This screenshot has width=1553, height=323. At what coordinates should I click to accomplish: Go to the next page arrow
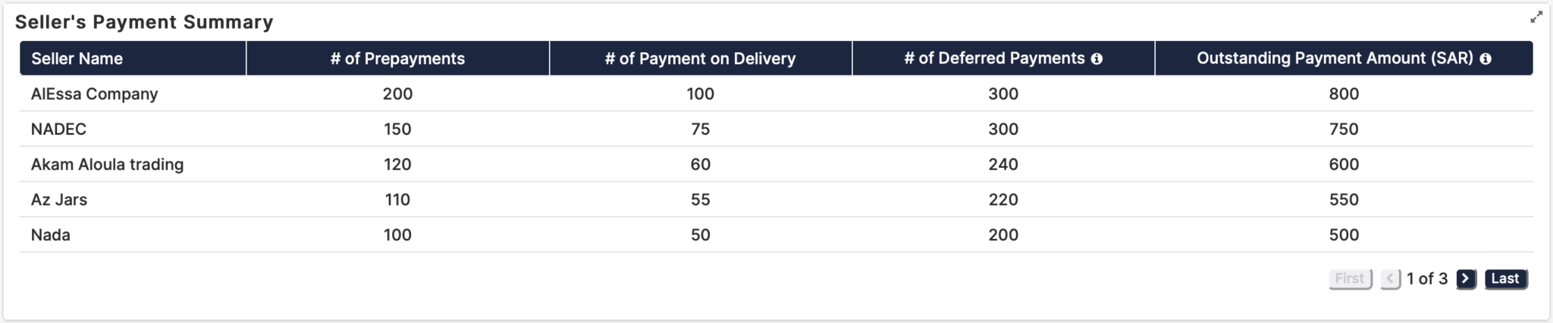(1466, 279)
